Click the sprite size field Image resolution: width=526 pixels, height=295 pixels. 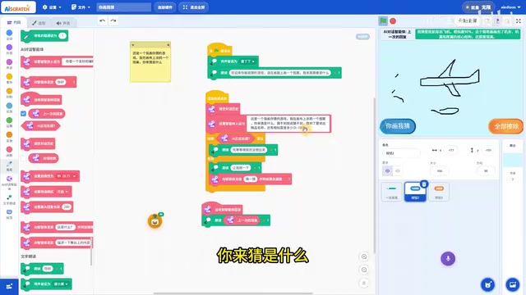click(x=440, y=171)
